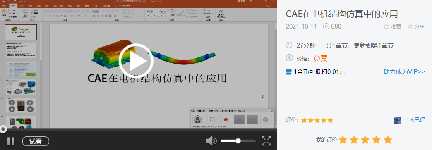The image size is (432, 150).
Task: Rate three stars in 我的评价
Action: click(x=365, y=140)
